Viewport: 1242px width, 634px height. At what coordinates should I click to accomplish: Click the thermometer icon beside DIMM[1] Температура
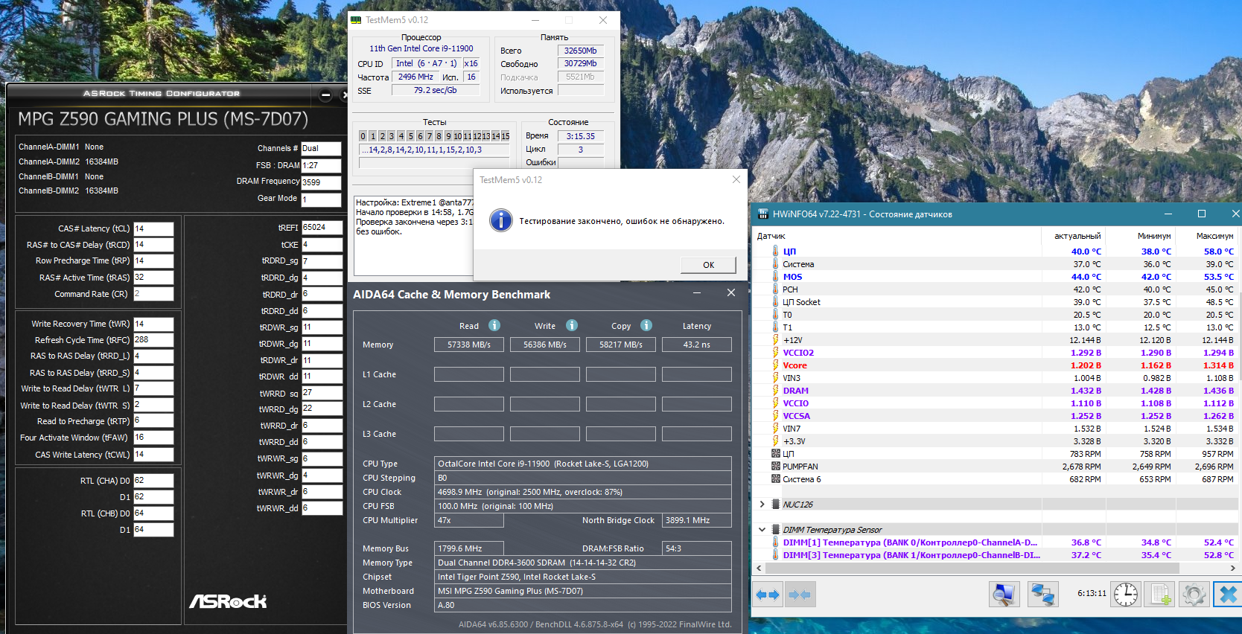click(775, 542)
